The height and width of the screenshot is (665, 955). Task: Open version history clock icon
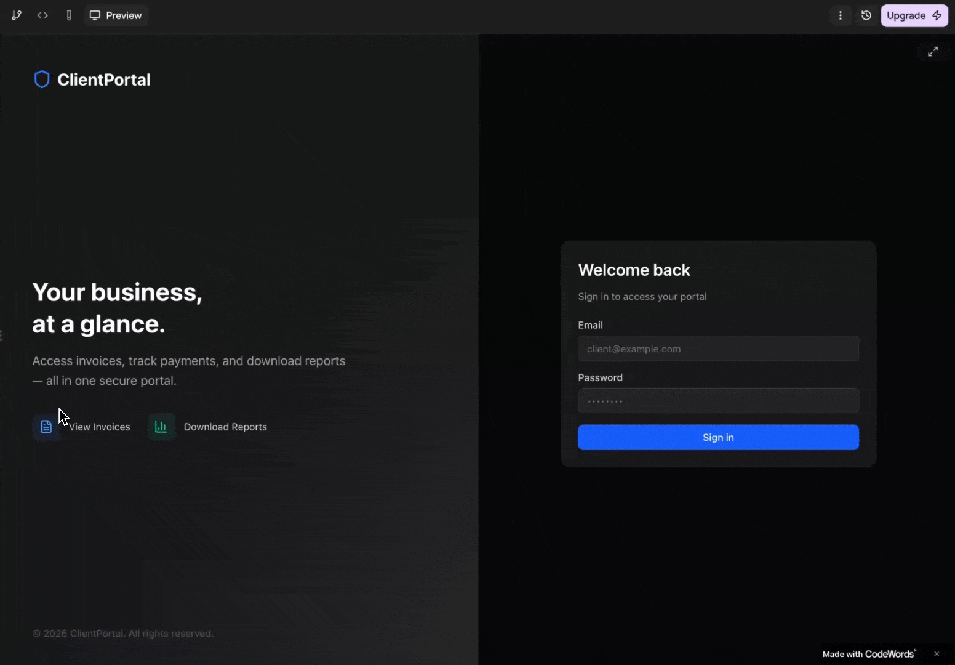866,15
